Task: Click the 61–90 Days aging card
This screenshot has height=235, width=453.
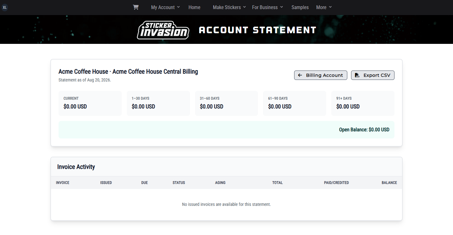Action: (295, 103)
